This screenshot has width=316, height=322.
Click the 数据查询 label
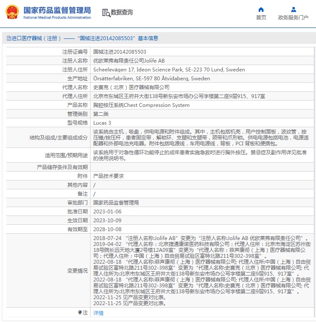pos(121,12)
